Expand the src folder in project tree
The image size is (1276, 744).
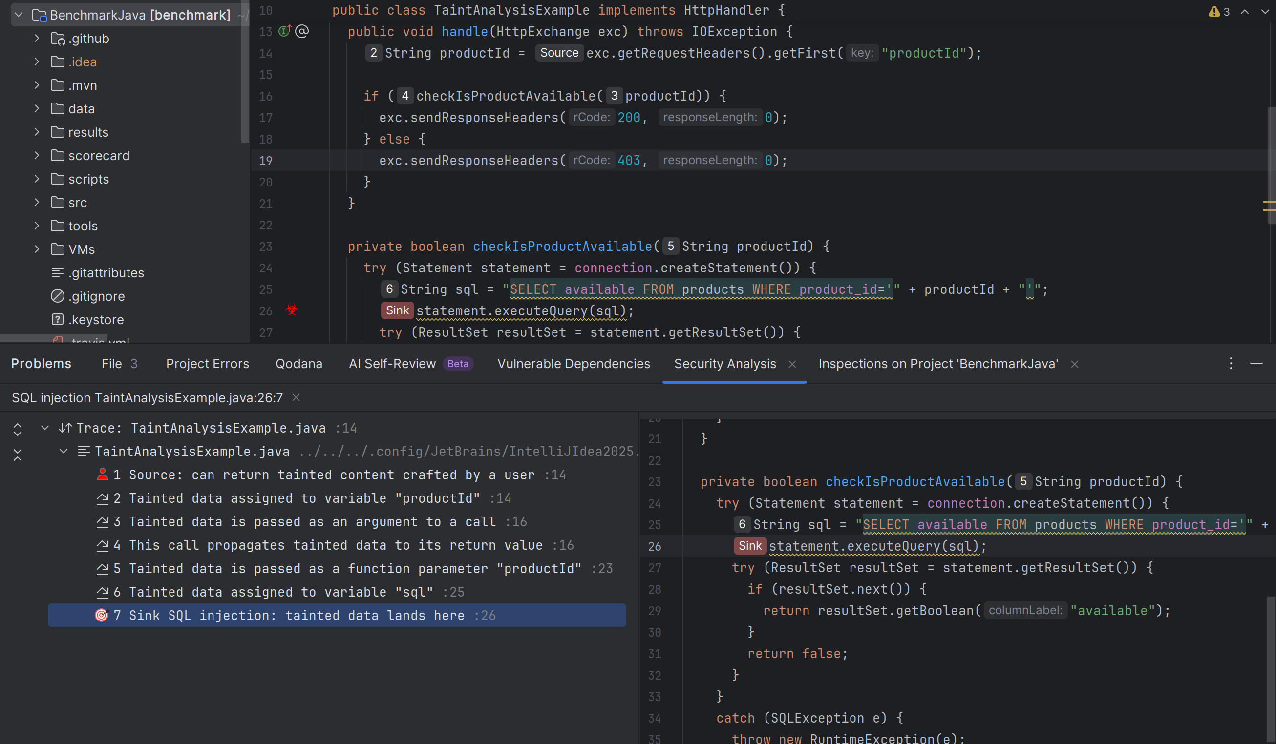(x=37, y=202)
